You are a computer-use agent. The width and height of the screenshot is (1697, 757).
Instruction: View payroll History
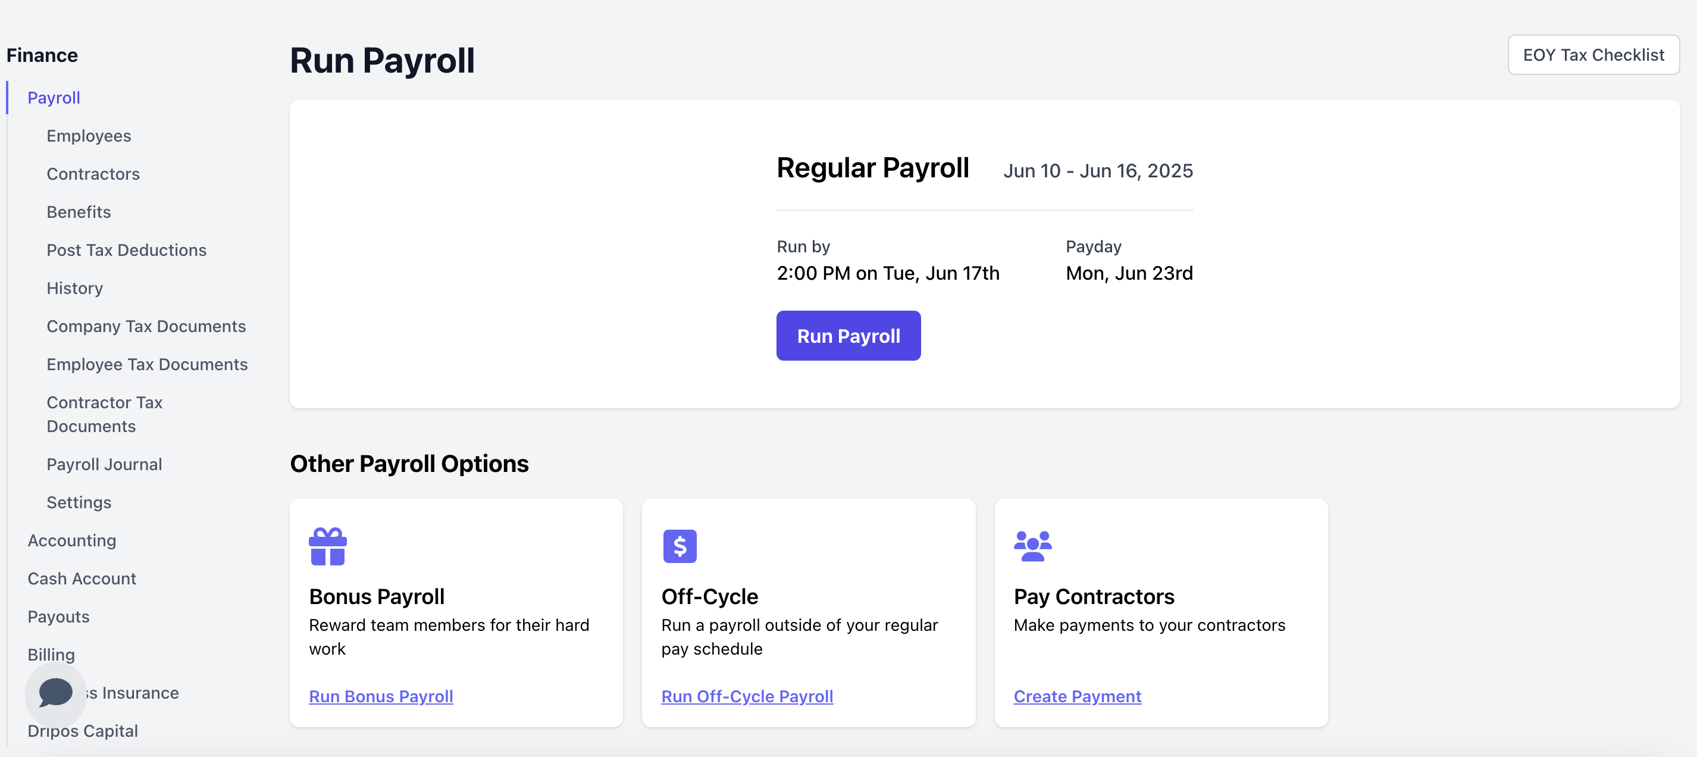click(74, 289)
